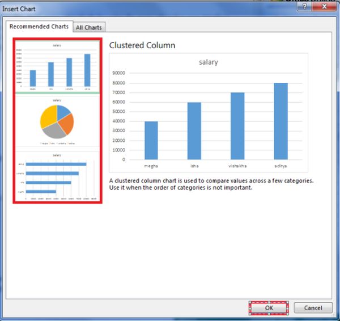This screenshot has height=321, width=340.
Task: Click the 90000 axis value in the preview
Action: click(x=118, y=73)
